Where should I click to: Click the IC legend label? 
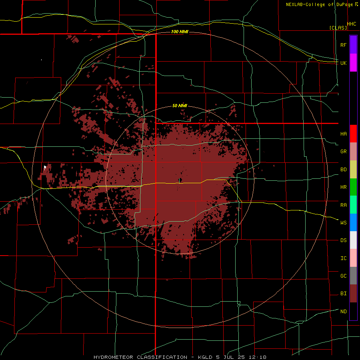coord(343,258)
